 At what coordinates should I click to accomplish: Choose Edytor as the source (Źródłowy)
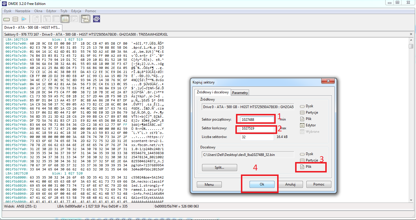(x=308, y=125)
